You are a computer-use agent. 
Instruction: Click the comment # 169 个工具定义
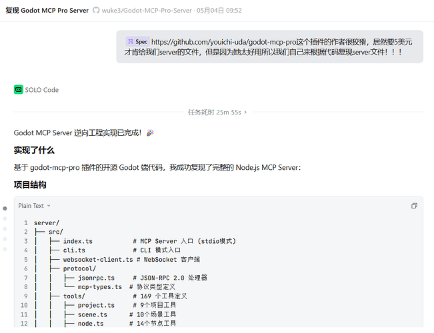160,296
